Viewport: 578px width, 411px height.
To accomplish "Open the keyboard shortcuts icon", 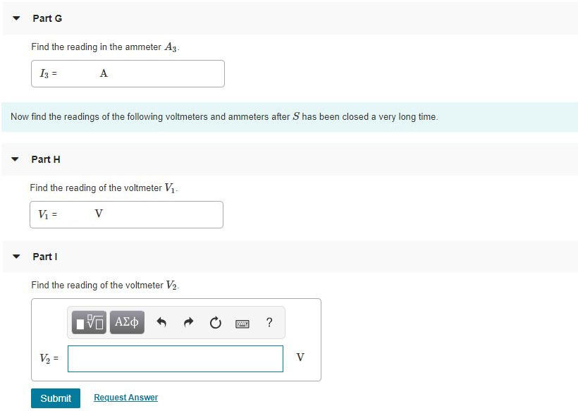I will [242, 324].
